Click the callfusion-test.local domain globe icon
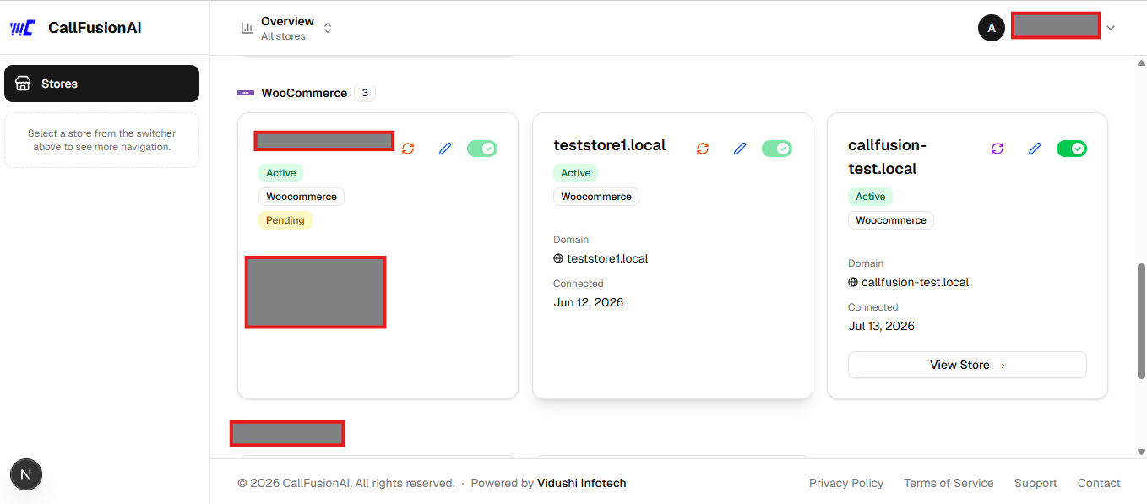The height and width of the screenshot is (504, 1147). pos(853,282)
